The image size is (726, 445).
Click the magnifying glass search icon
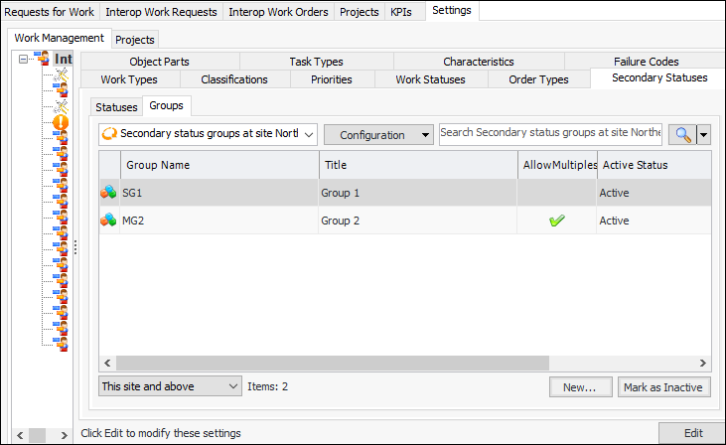click(x=682, y=135)
